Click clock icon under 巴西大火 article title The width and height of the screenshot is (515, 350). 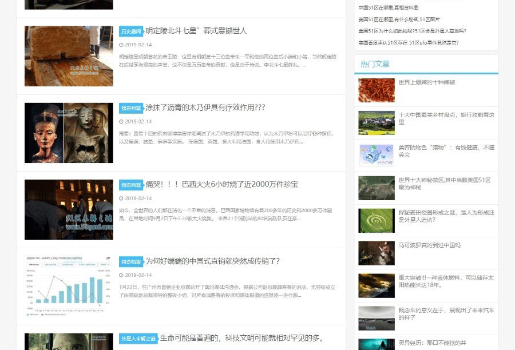pyautogui.click(x=121, y=198)
